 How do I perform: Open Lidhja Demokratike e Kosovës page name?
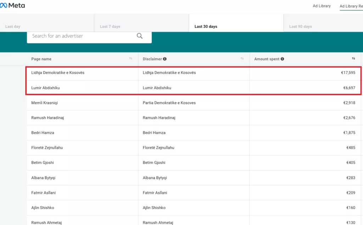[58, 73]
